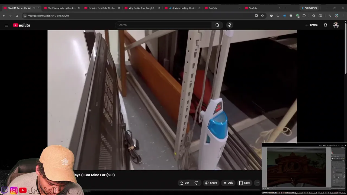Viewport: 347px width, 195px height.
Task: Go back with the browser back arrow
Action: [x=4, y=16]
